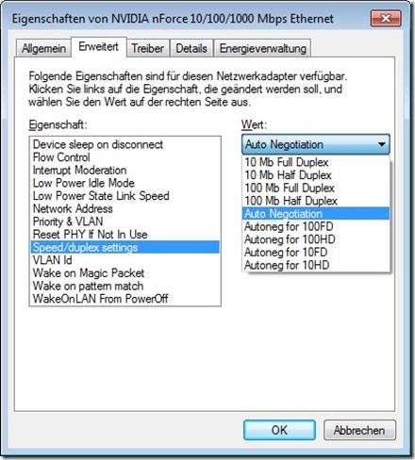The image size is (415, 460).
Task: Click Wake on Magic Packet property
Action: pyautogui.click(x=125, y=272)
